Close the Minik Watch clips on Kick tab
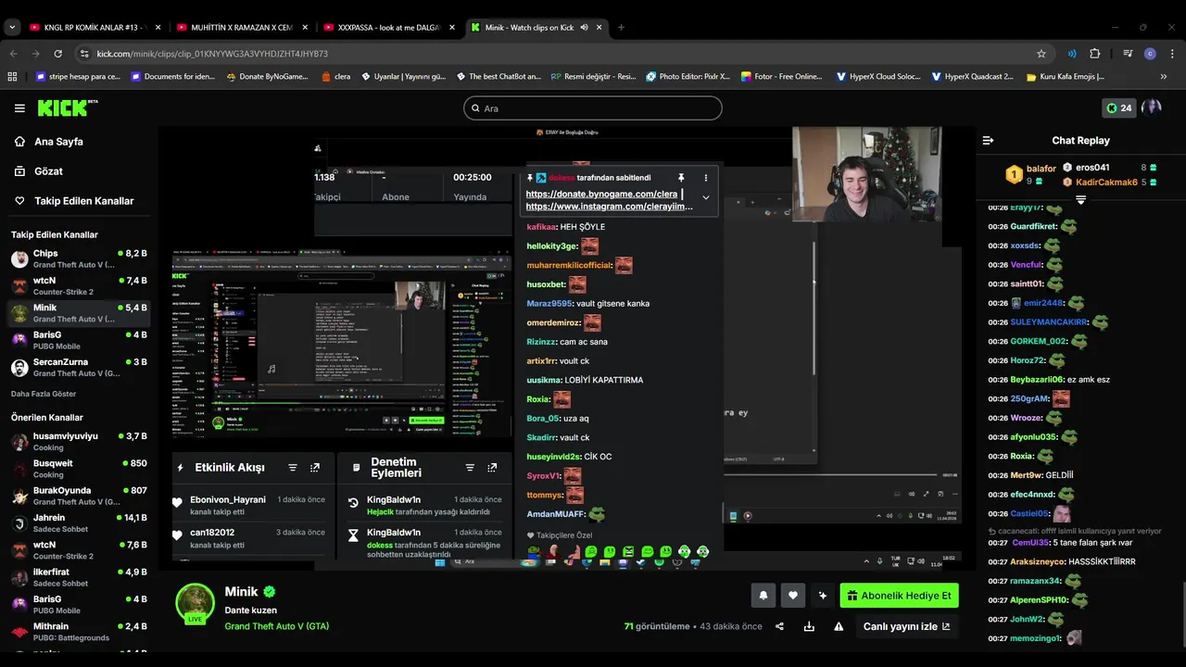Image resolution: width=1186 pixels, height=667 pixels. (599, 27)
